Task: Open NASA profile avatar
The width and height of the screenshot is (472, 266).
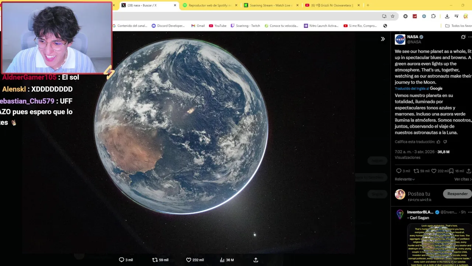Action: (400, 40)
